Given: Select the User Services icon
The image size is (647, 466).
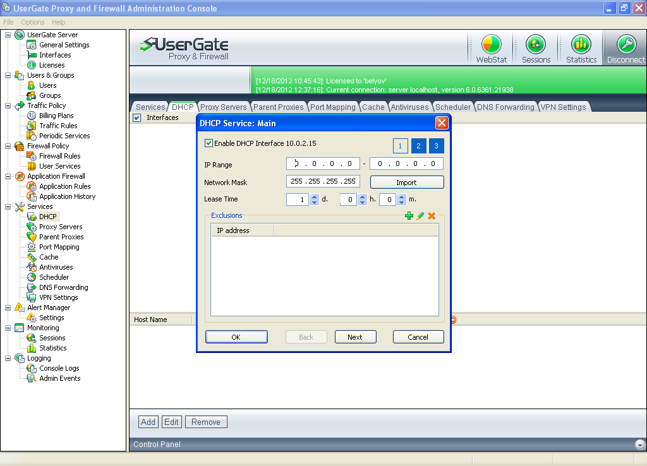Looking at the screenshot, I should [x=32, y=166].
